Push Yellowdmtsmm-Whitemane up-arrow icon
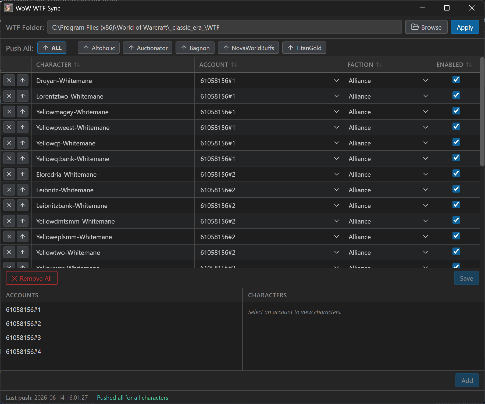 pos(23,221)
